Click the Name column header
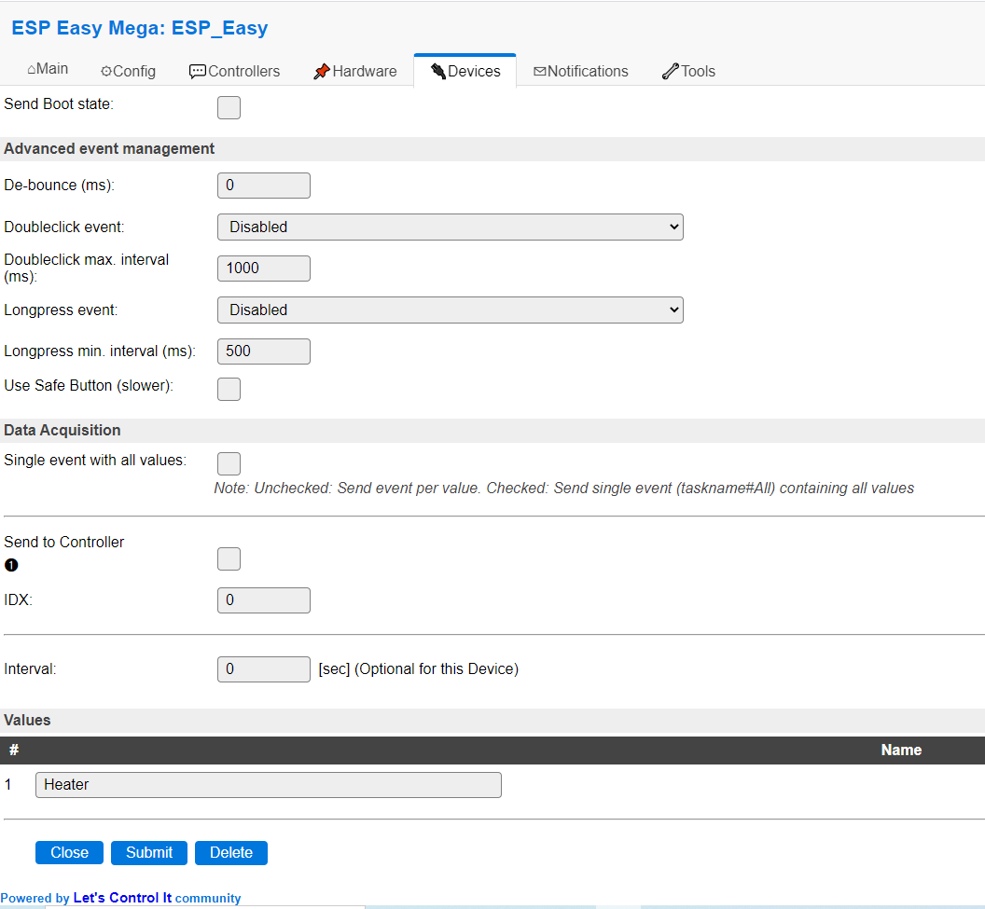This screenshot has height=909, width=985. [901, 751]
